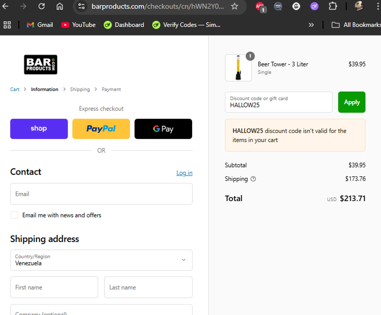
Task: Click the Beer Tower - 3 Liter title
Action: click(x=283, y=64)
